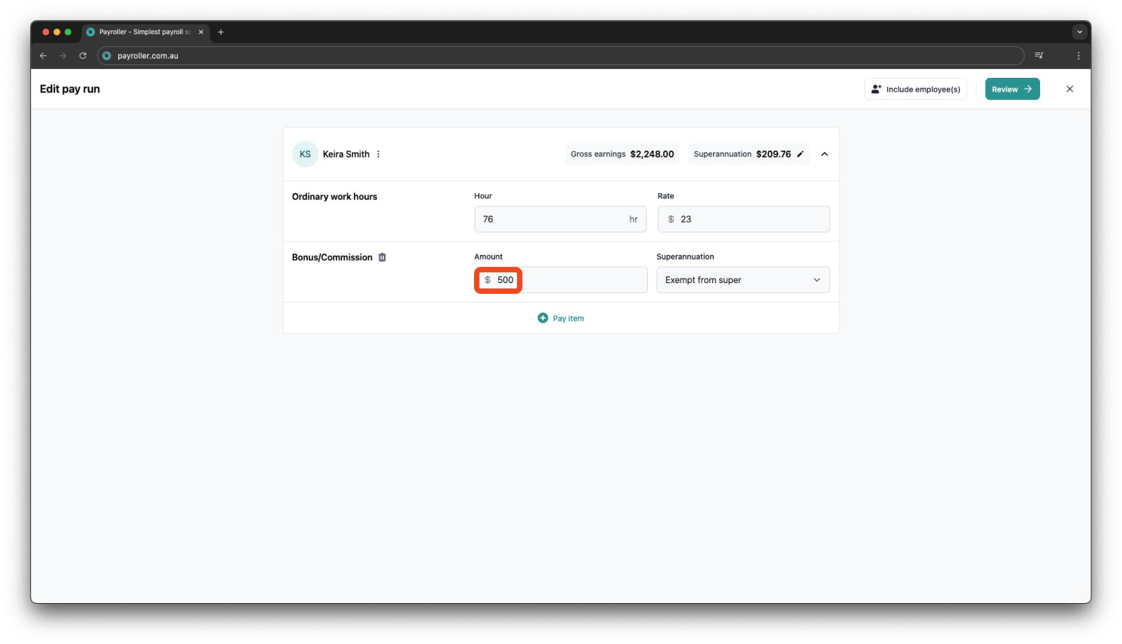This screenshot has width=1122, height=644.
Task: Click the Rate field showing 23
Action: (x=743, y=219)
